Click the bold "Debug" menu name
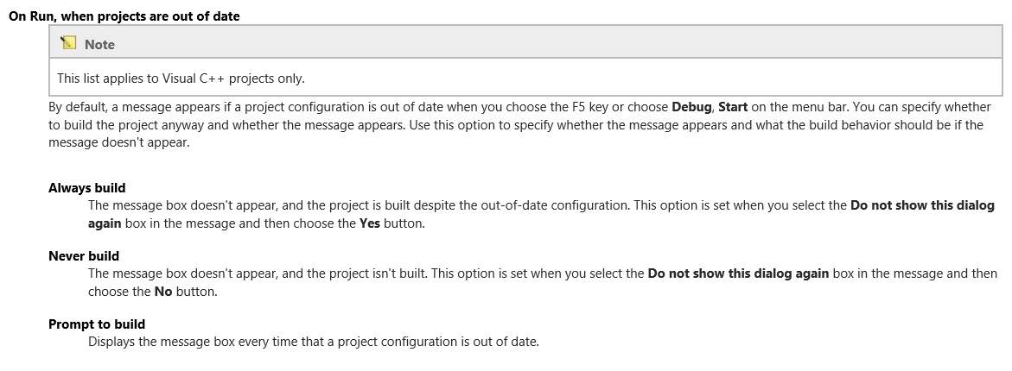The width and height of the screenshot is (1012, 371). (692, 108)
